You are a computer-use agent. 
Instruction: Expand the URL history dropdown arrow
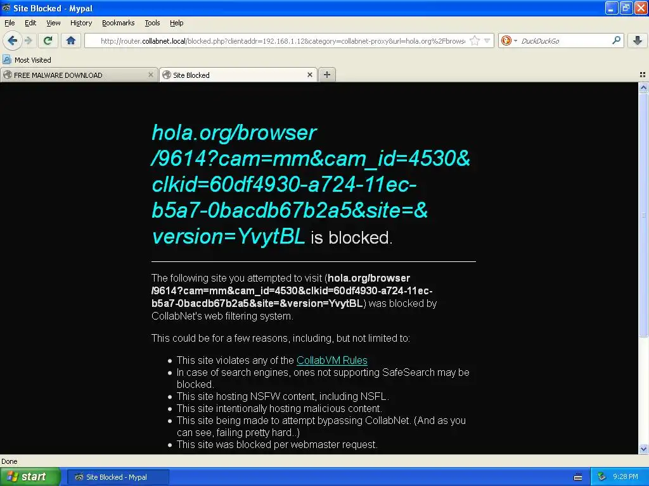pos(487,40)
